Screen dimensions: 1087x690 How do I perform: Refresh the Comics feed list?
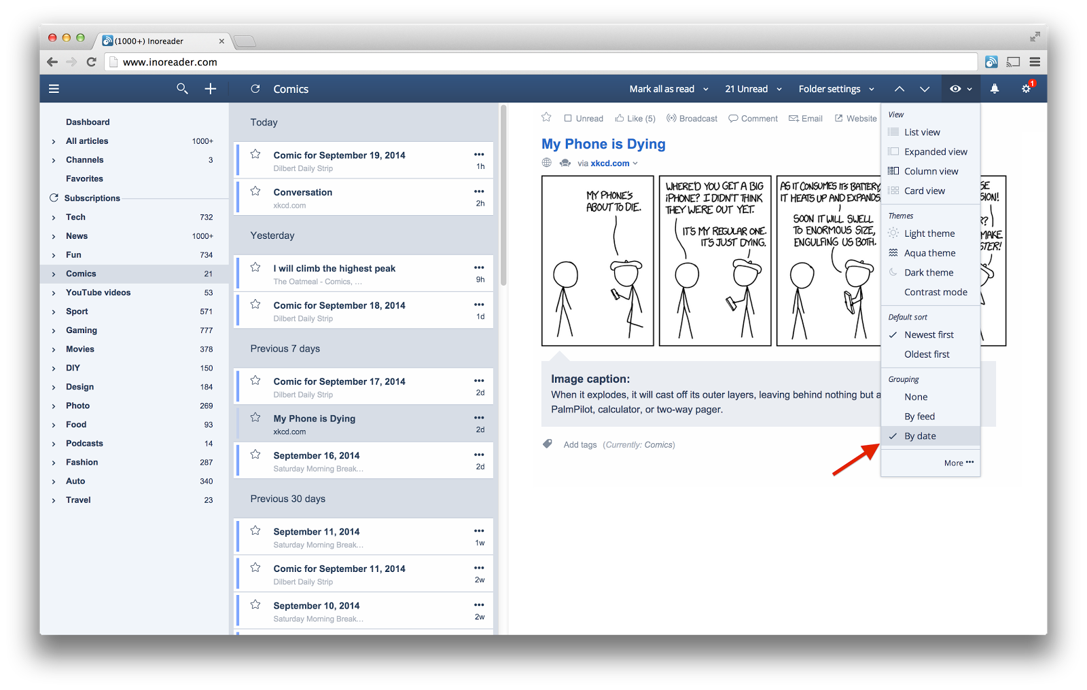coord(255,89)
